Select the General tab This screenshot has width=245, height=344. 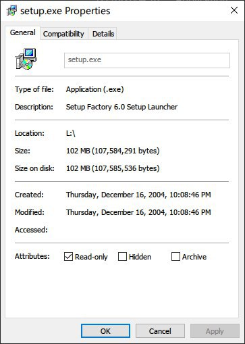click(x=23, y=32)
